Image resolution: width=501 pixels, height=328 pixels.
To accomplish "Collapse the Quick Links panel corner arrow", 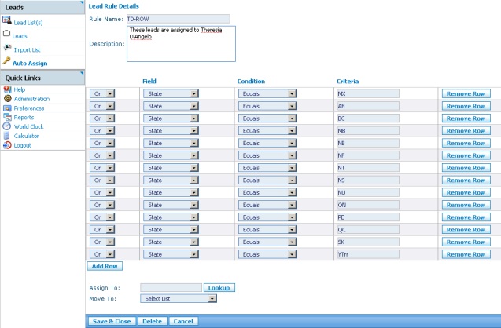I will pos(82,73).
